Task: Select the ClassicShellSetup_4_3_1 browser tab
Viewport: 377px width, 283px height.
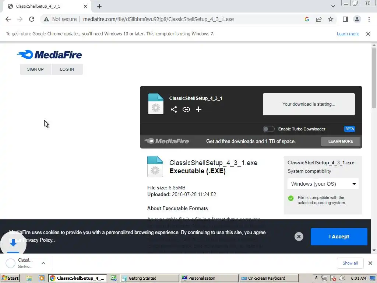Action: (47, 7)
